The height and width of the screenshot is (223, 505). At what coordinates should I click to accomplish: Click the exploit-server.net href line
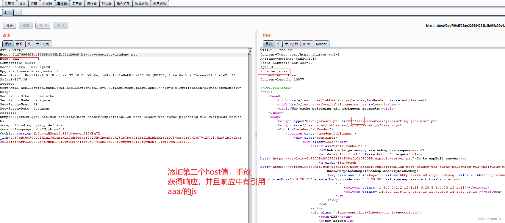[x=363, y=159]
